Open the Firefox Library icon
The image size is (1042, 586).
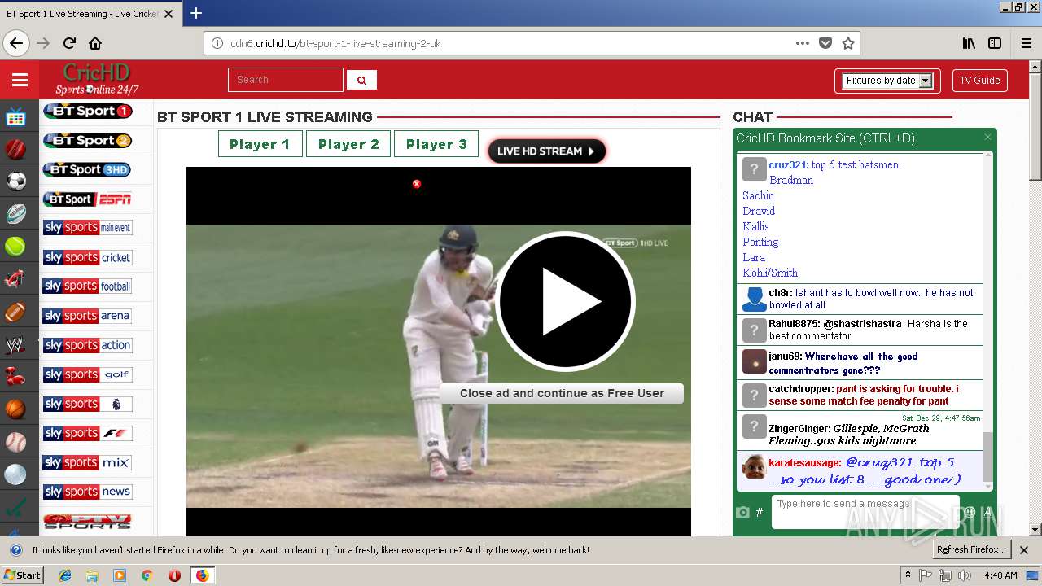pyautogui.click(x=969, y=43)
